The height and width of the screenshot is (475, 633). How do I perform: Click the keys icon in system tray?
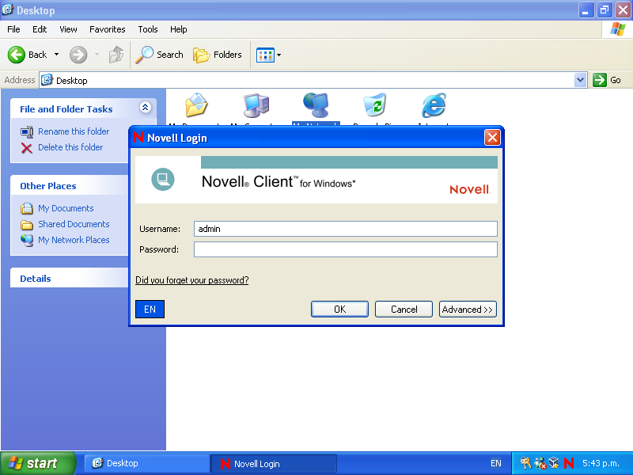[525, 463]
